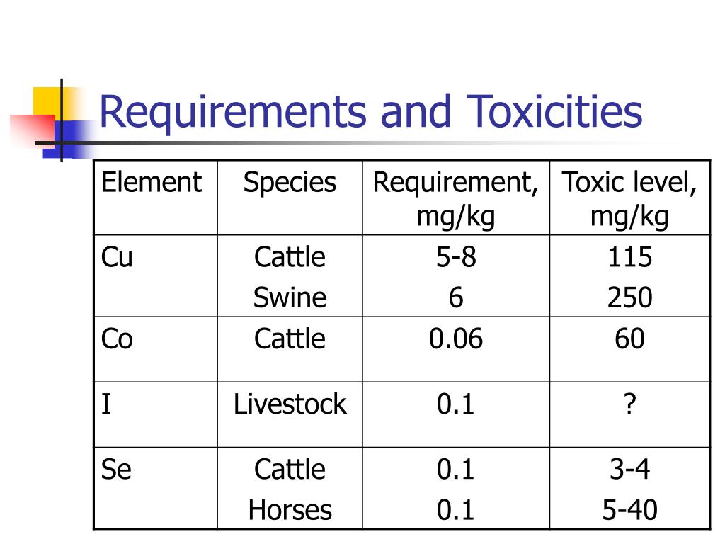
Task: Click the 0.06 requirement value
Action: [x=456, y=339]
